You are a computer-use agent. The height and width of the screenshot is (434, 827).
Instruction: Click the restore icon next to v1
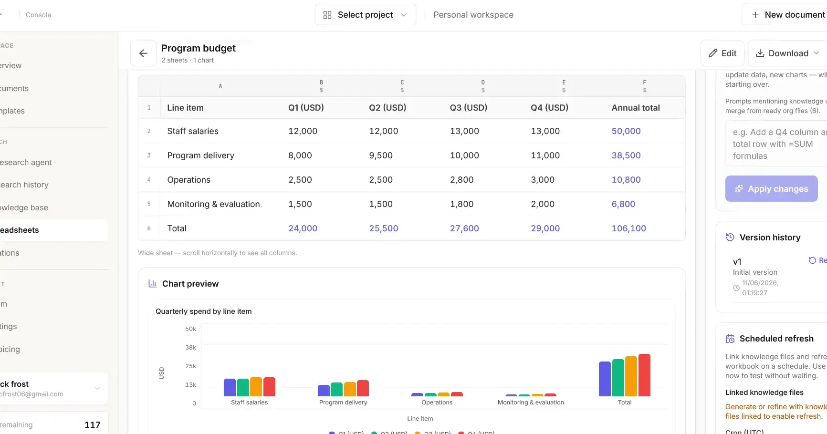[x=812, y=260]
